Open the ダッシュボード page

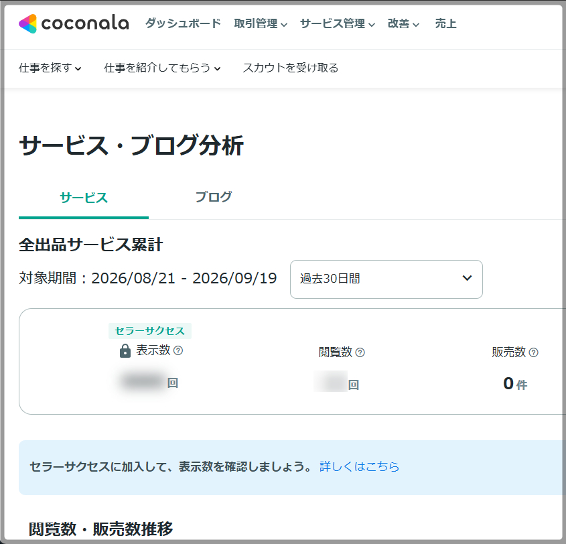tap(183, 23)
